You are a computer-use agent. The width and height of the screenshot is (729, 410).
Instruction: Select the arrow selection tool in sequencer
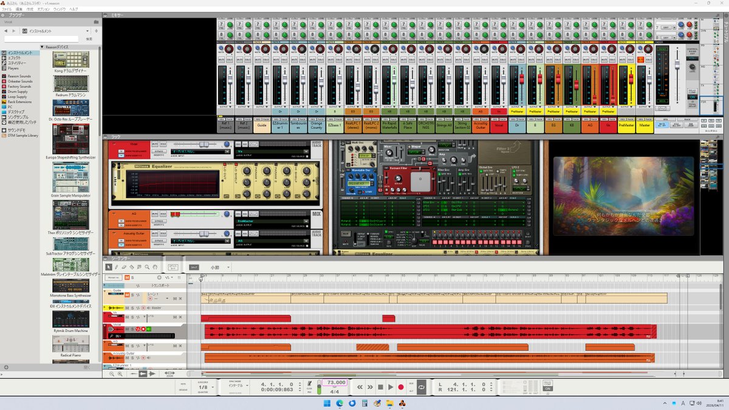tap(109, 267)
